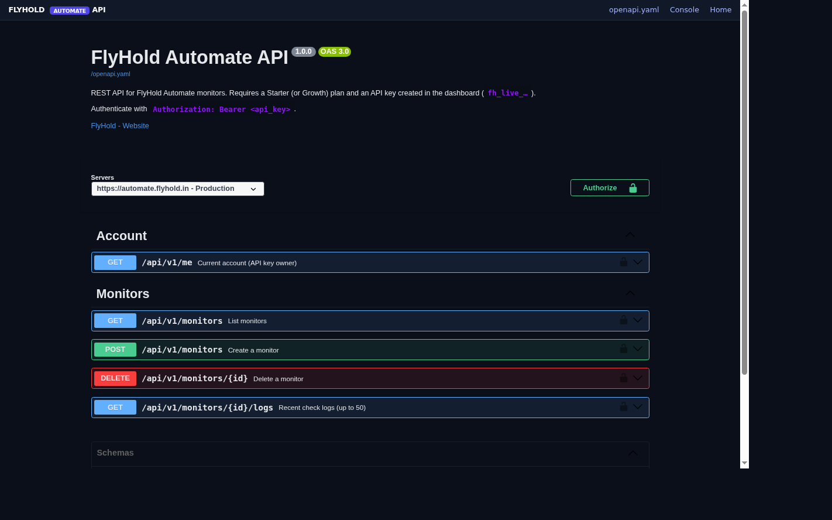Viewport: 832px width, 520px height.
Task: Toggle the Schemas section chevron
Action: pos(633,453)
